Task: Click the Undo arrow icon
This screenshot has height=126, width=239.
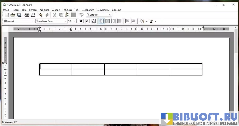Action: tap(41, 15)
